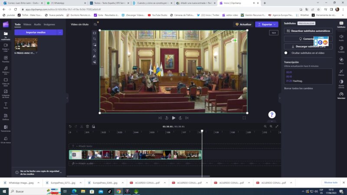Switch to the Audio media tab
This screenshot has width=347, height=195.
click(37, 24)
